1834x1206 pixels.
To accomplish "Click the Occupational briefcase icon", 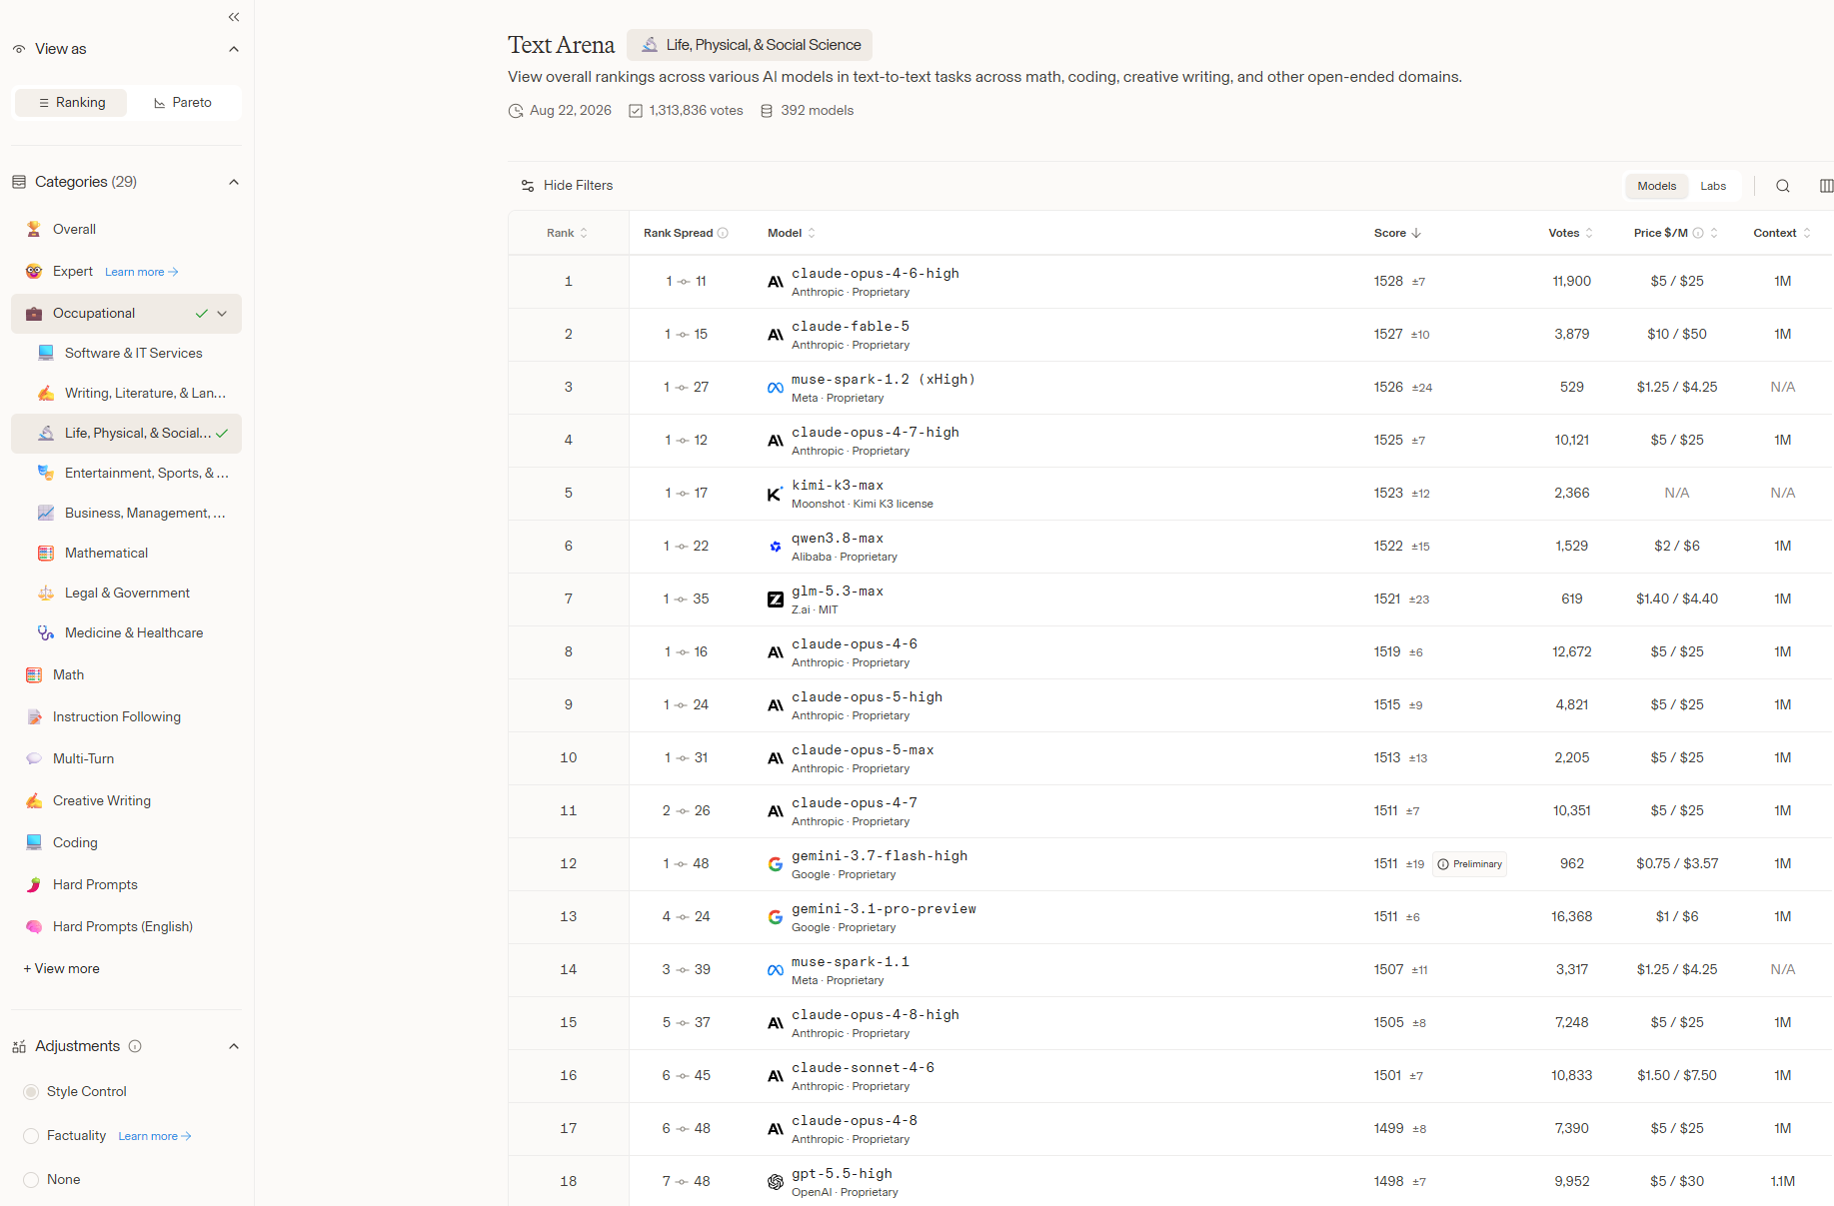I will (x=34, y=314).
